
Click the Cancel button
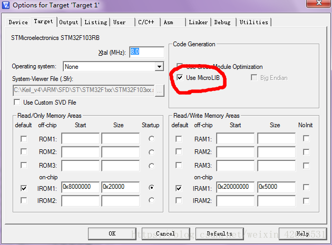tap(165, 233)
